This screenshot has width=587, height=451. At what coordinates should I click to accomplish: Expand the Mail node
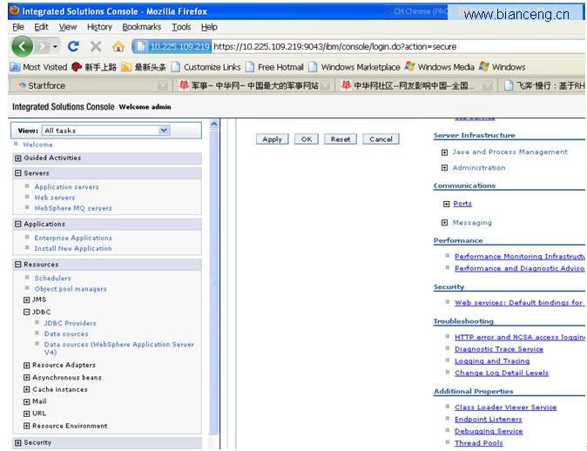(27, 401)
